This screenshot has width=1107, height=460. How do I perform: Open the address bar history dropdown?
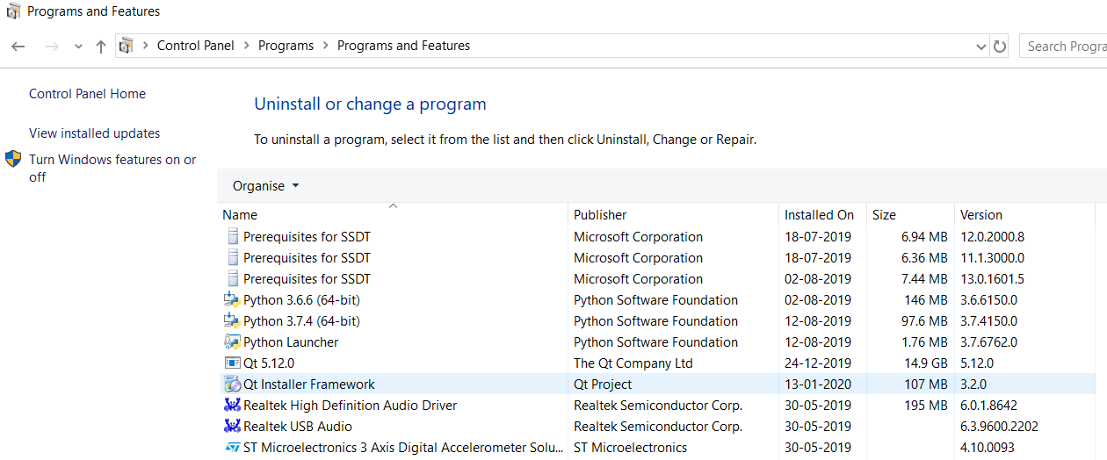(x=980, y=47)
